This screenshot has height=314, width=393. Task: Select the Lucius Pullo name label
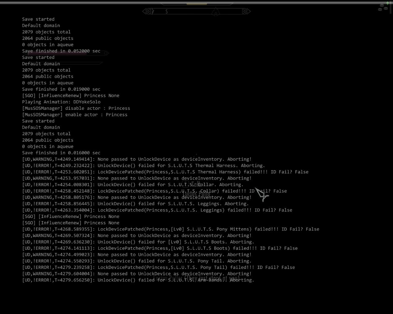click(196, 194)
